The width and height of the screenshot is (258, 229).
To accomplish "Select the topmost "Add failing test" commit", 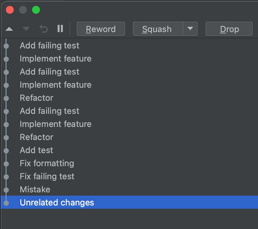I will click(49, 45).
